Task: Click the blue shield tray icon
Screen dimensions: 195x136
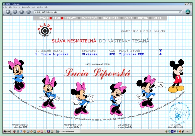Action: tap(175, 131)
